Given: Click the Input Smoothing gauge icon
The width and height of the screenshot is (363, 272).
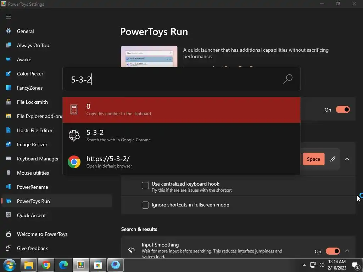Looking at the screenshot, I should pyautogui.click(x=131, y=250).
